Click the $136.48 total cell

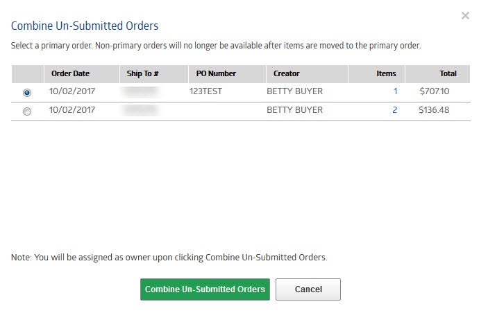[435, 110]
